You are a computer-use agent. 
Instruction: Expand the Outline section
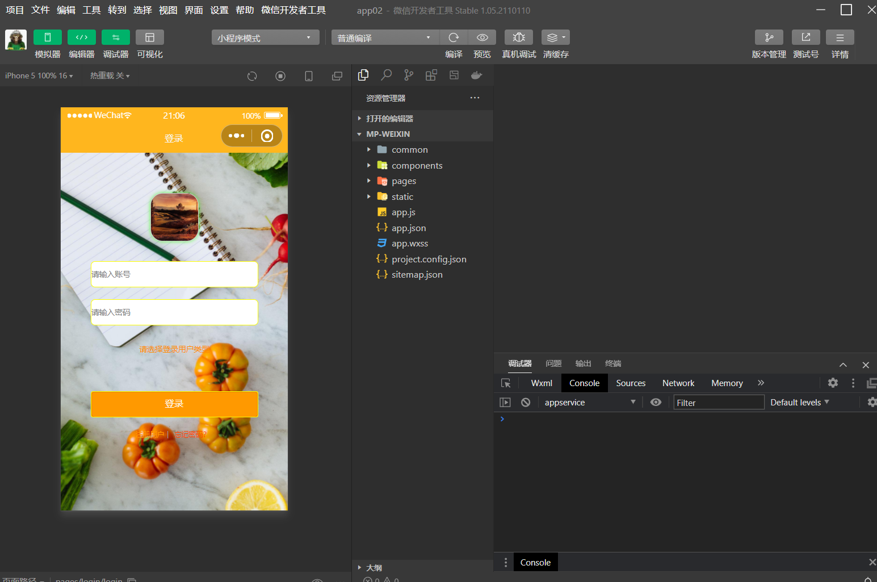[x=422, y=568]
